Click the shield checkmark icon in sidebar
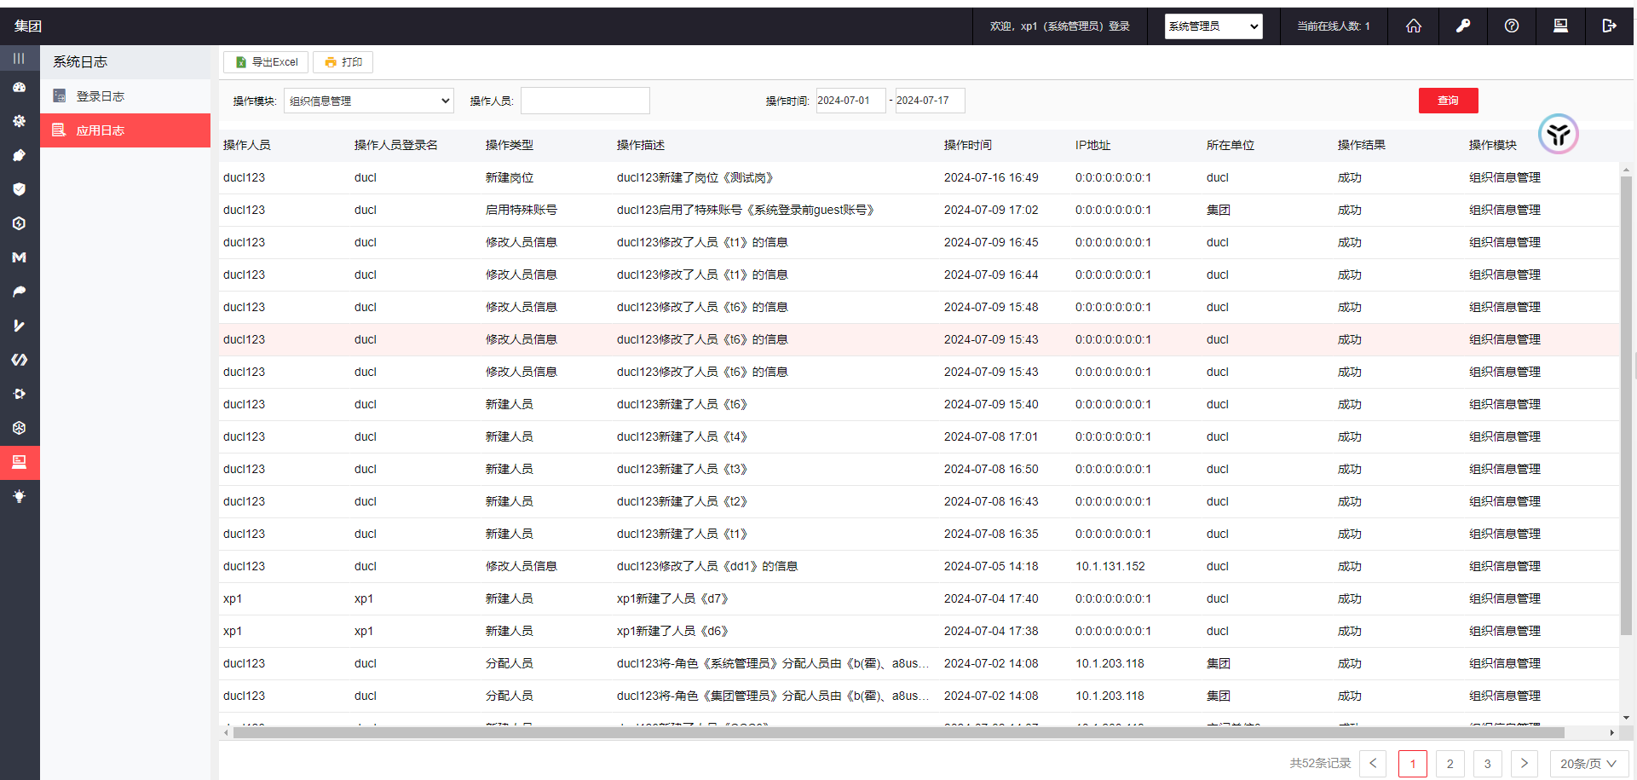The height and width of the screenshot is (780, 1637). [19, 189]
